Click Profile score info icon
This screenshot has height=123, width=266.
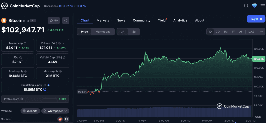coord(22,99)
